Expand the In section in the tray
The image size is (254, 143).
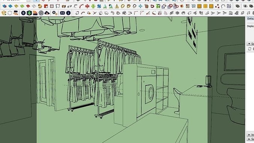249,135
